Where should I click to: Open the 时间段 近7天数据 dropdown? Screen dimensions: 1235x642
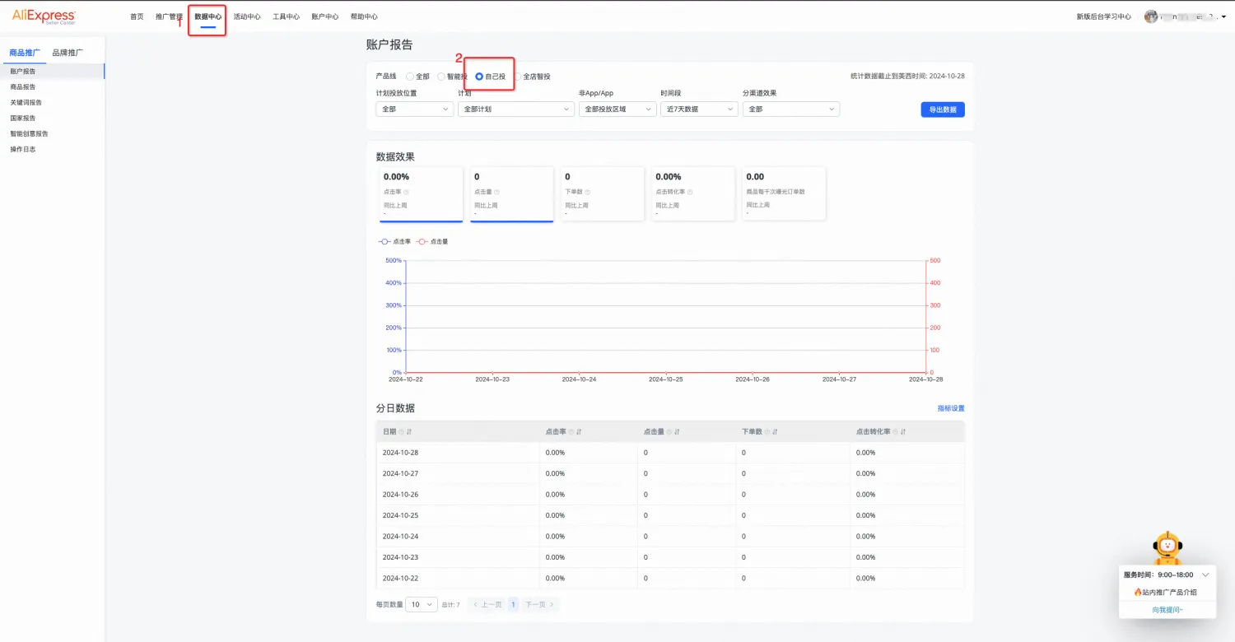699,109
